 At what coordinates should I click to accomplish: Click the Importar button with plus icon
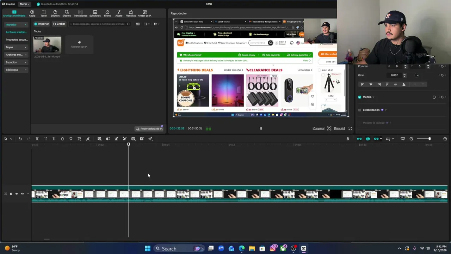(42, 24)
